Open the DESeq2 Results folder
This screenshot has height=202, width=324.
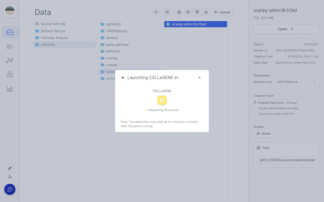(x=64, y=31)
